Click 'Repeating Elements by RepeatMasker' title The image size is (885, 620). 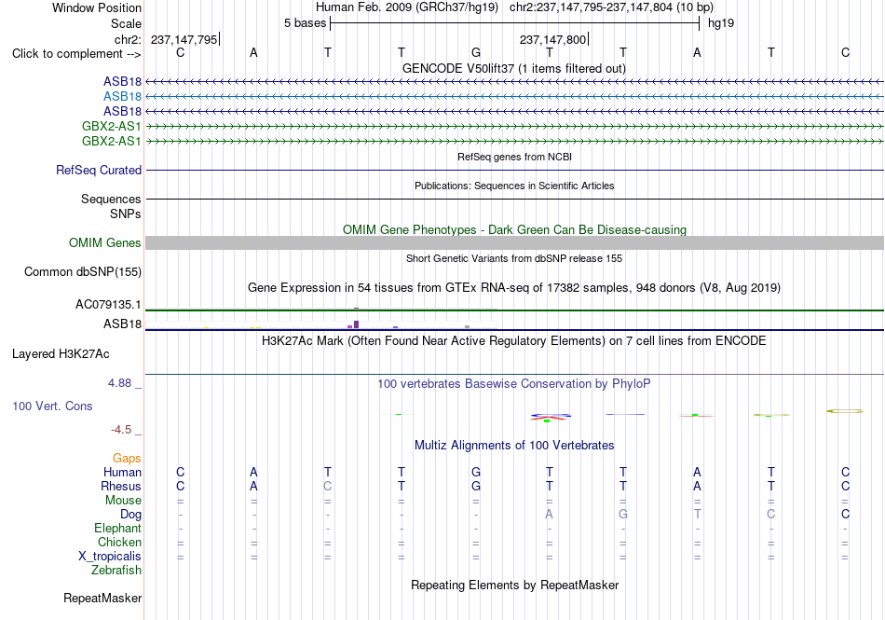514,585
